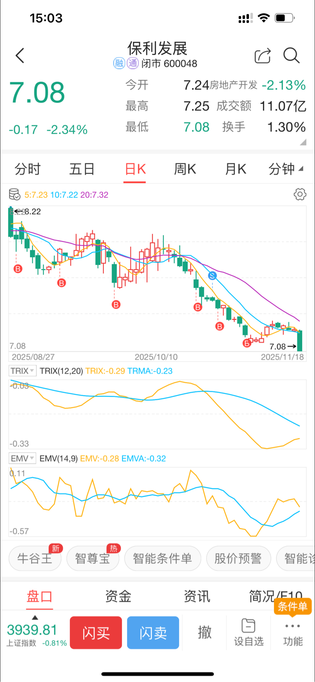Tap the back arrow icon

[20, 55]
